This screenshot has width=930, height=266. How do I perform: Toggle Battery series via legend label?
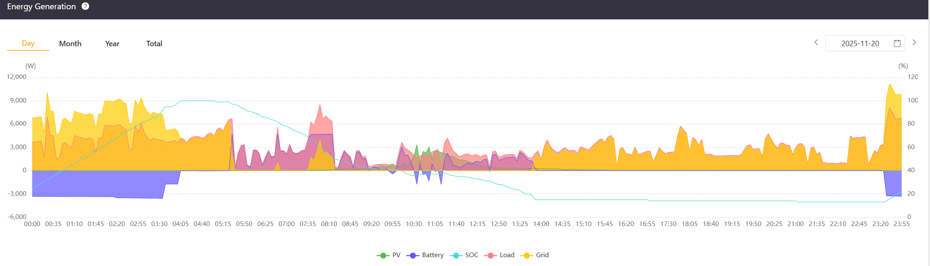433,255
